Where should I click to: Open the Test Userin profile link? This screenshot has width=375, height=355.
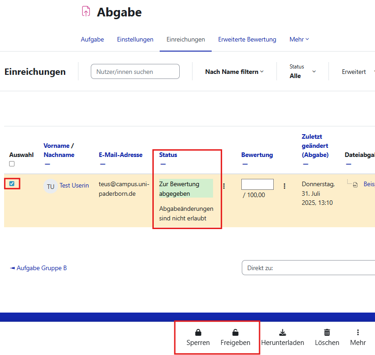74,185
